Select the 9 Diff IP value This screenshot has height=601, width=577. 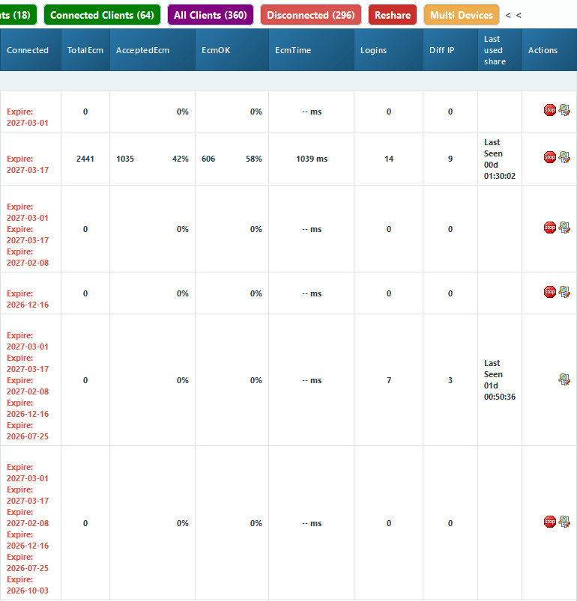click(x=450, y=159)
